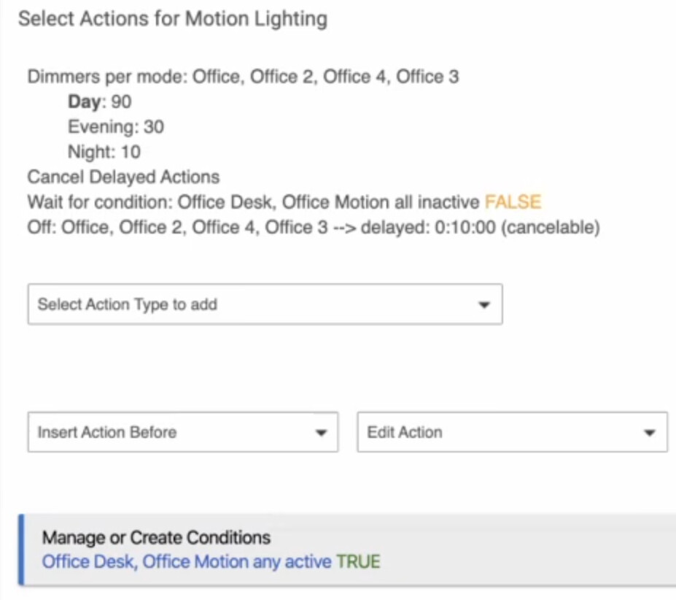Expand the "Edit Action" dropdown
The image size is (676, 600).
pos(512,432)
